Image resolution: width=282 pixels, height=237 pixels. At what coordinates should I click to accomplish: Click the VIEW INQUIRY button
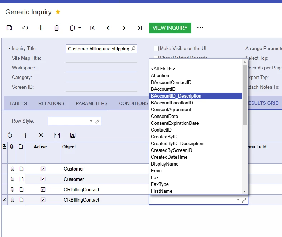tap(170, 28)
